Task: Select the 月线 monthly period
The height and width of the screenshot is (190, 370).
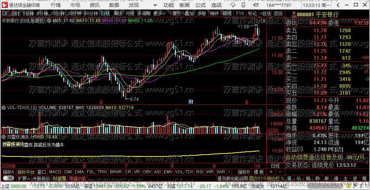Action: (x=130, y=13)
